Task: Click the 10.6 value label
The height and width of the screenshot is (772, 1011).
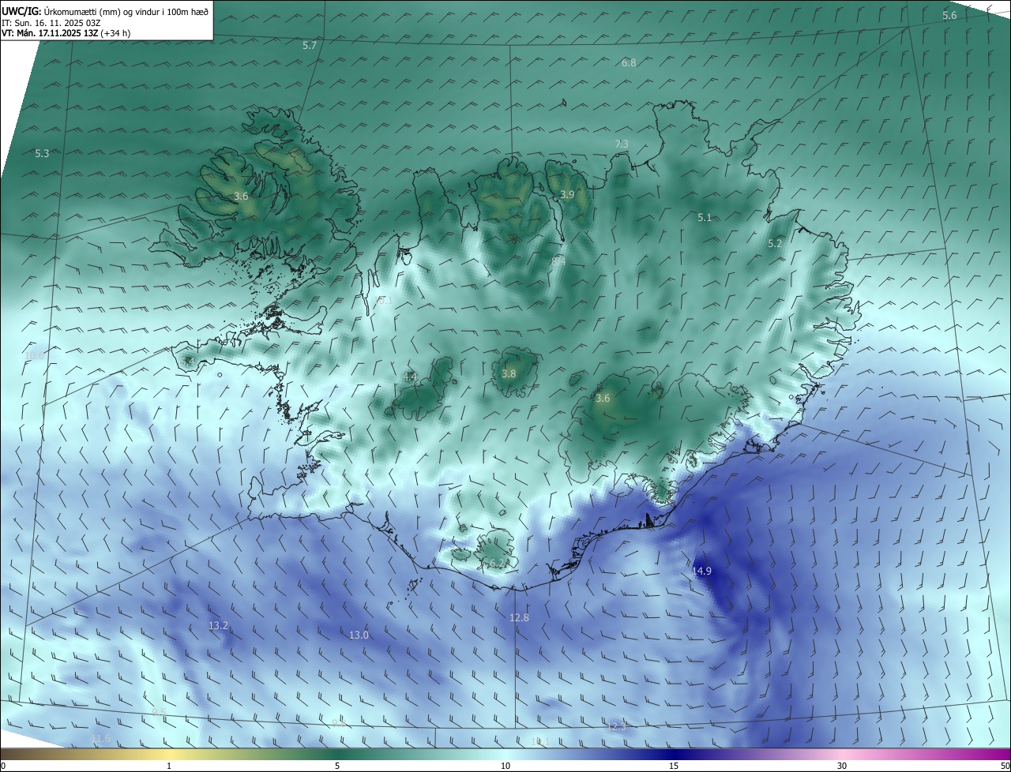Action: (x=36, y=355)
